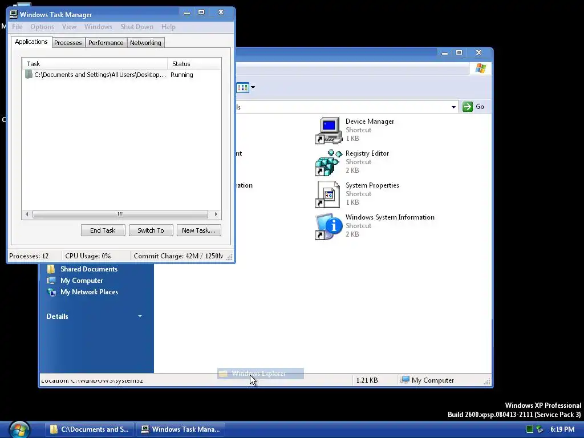Sort by the Status column header

coord(194,64)
